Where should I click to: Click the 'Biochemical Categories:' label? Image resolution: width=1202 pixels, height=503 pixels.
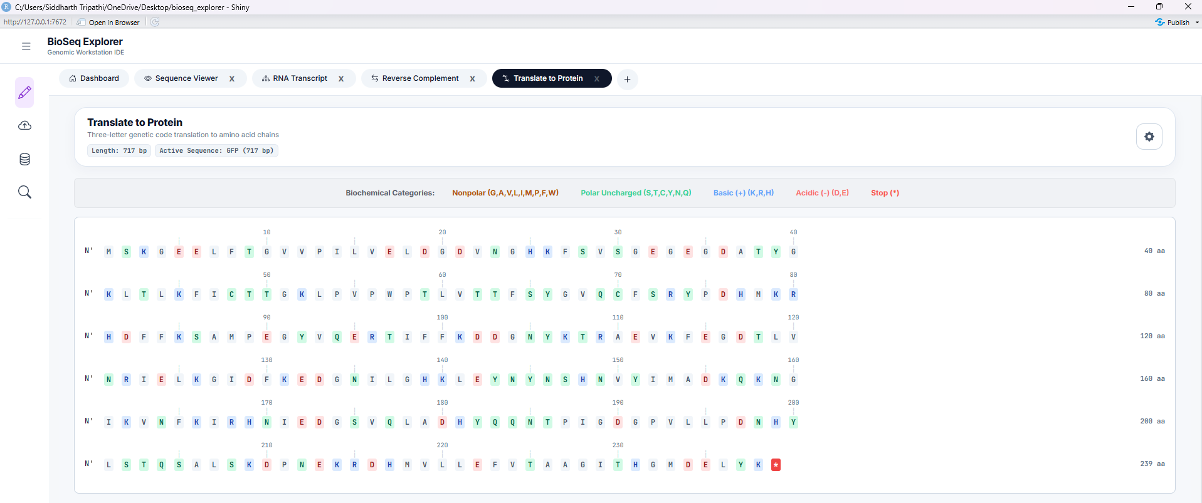(390, 193)
